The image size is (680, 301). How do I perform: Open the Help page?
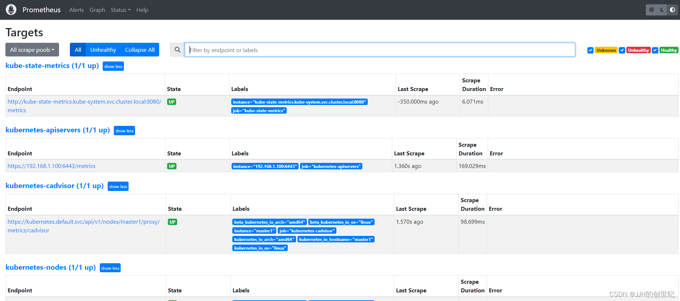click(x=142, y=10)
